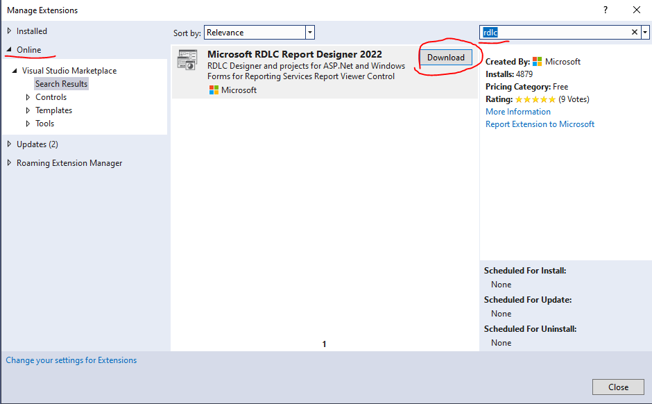
Task: Clear the search box with the X icon
Action: (x=635, y=32)
